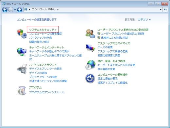This screenshot has height=128, width=170.
Task: Click the Ease of Access icon
Action: 90,78
